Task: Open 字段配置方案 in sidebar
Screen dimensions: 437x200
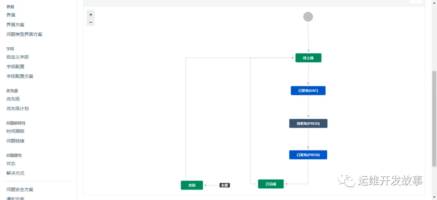Action: coord(20,76)
